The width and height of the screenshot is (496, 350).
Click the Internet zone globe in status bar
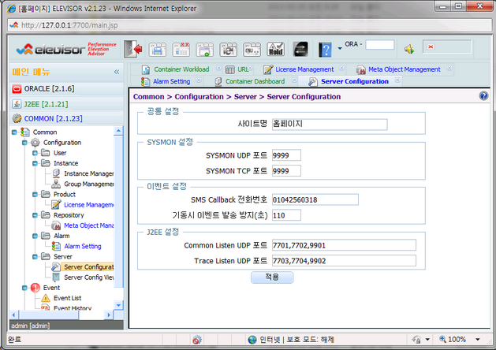[252, 340]
